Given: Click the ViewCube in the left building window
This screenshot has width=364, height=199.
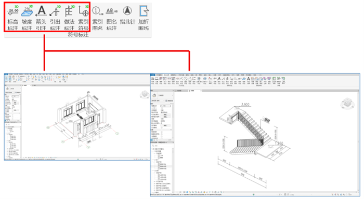Looking at the screenshot, I should tap(145, 94).
